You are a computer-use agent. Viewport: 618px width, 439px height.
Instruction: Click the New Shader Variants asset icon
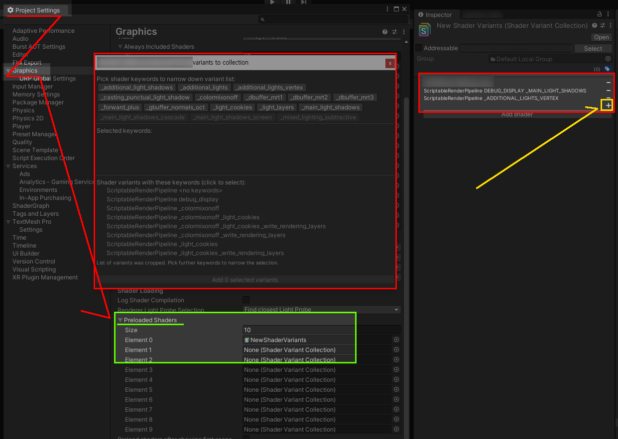point(424,29)
